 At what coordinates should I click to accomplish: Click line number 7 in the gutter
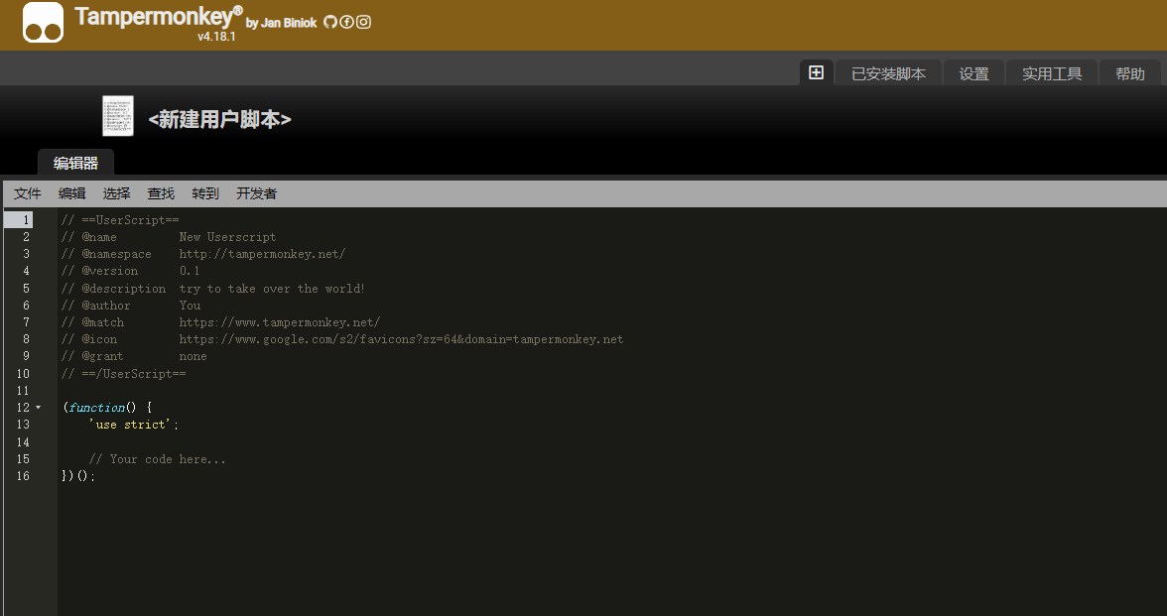[x=26, y=322]
